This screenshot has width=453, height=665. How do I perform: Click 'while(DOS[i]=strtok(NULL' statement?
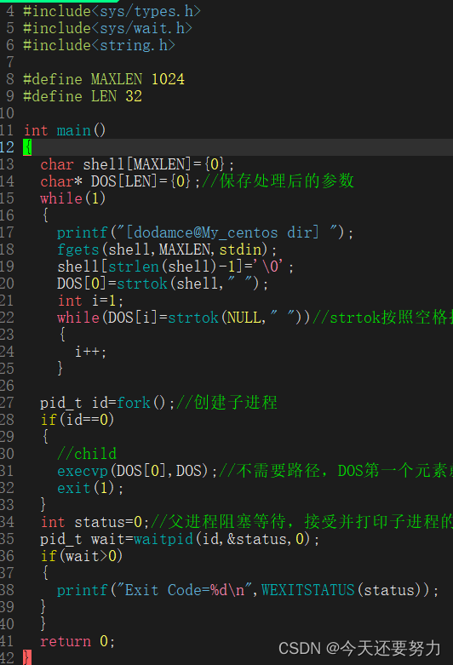pyautogui.click(x=185, y=318)
